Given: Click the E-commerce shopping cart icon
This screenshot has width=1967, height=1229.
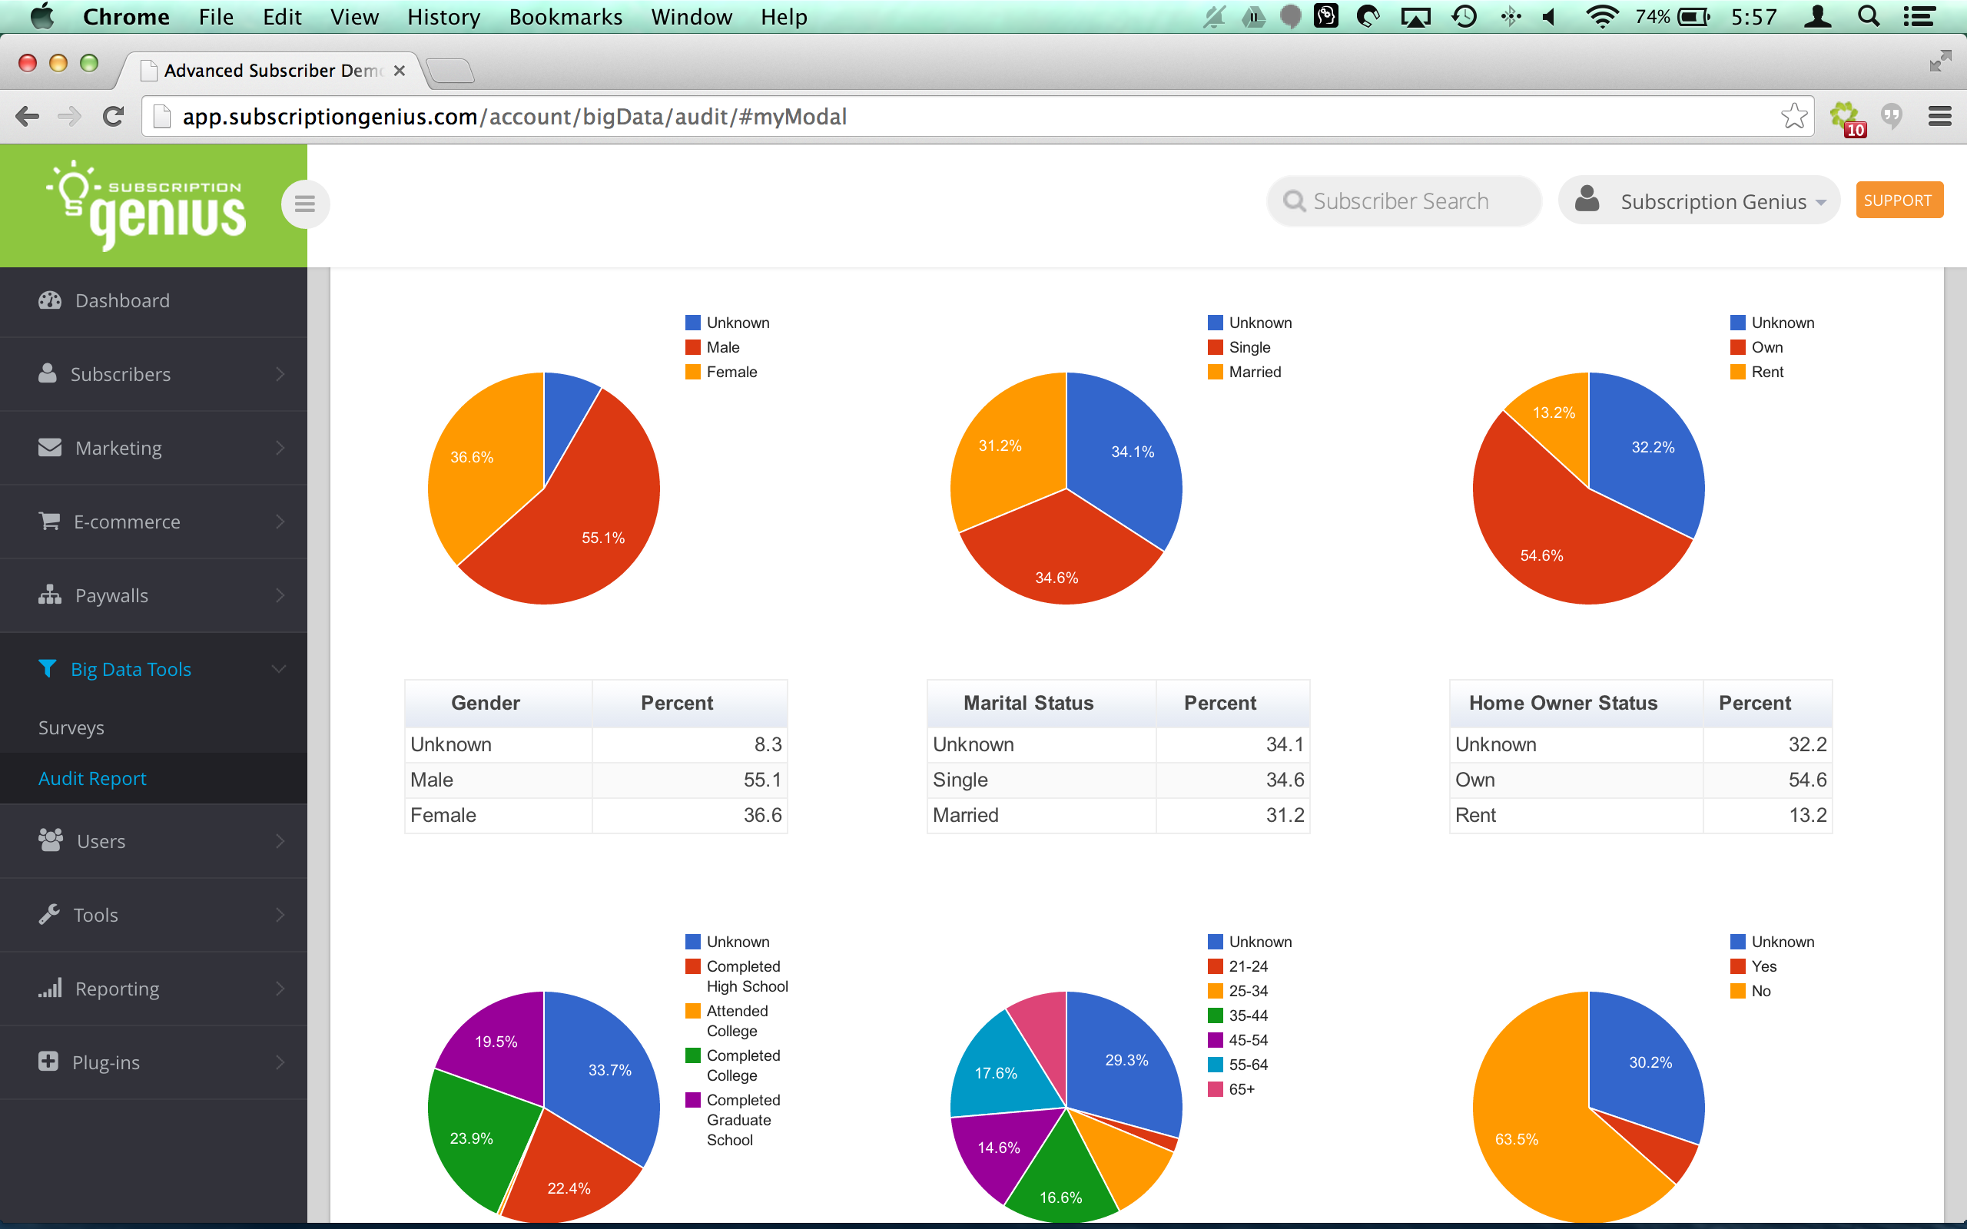Looking at the screenshot, I should [x=50, y=521].
